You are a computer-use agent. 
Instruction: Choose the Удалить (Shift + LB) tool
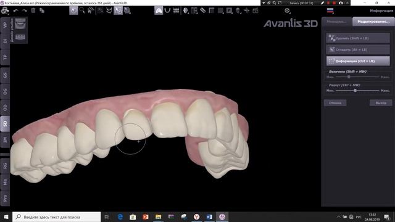(x=358, y=38)
